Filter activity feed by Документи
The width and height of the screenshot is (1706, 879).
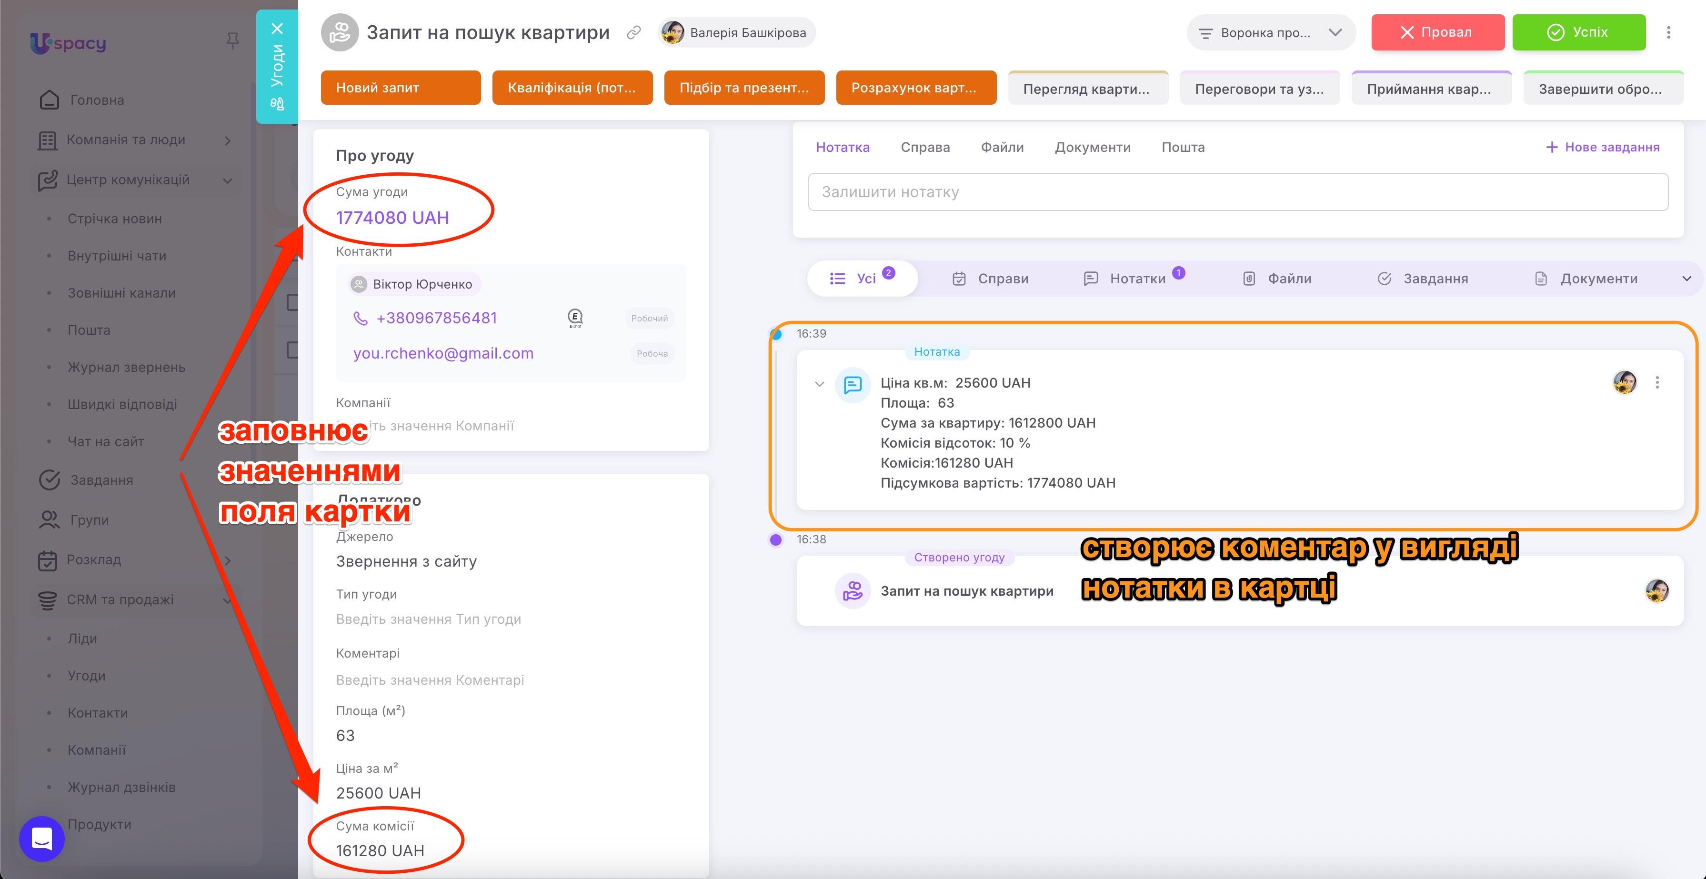click(x=1586, y=279)
